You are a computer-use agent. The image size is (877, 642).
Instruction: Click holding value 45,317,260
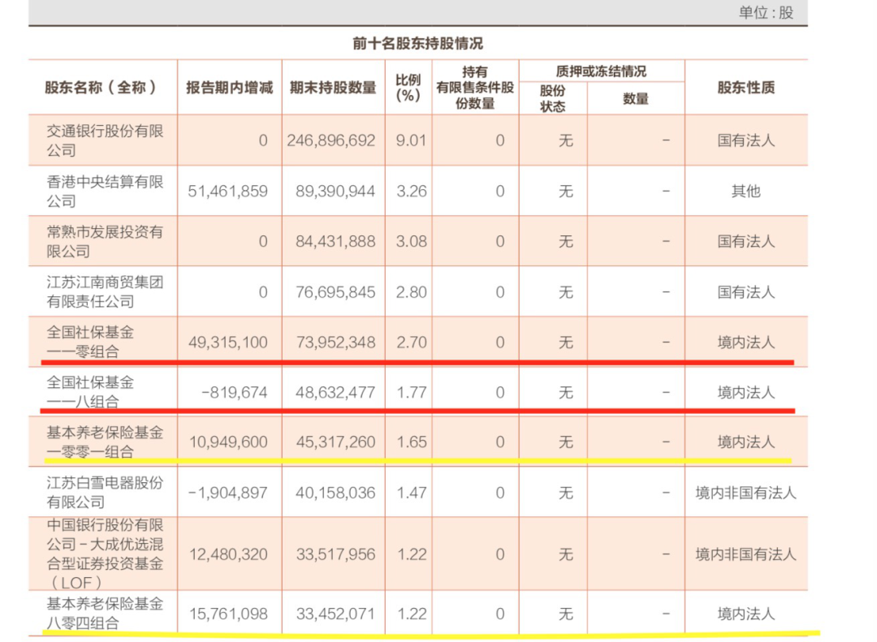coord(335,442)
